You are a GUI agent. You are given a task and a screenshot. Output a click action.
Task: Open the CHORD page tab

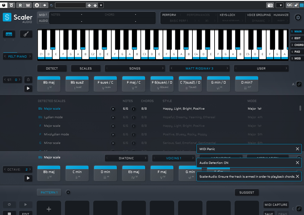point(297,45)
